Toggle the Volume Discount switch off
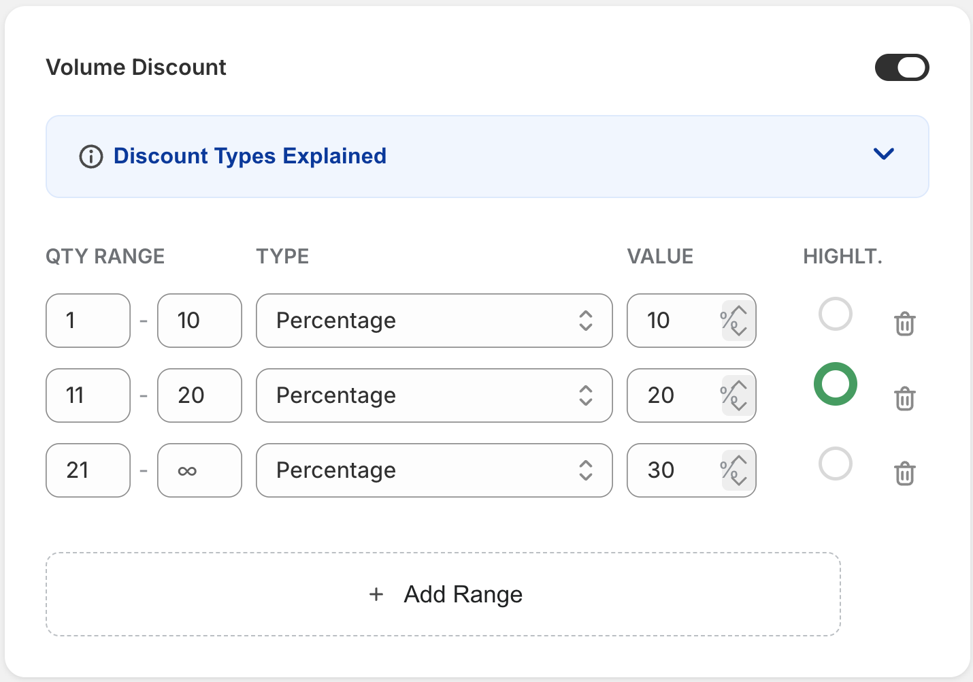Viewport: 973px width, 682px height. coord(902,67)
